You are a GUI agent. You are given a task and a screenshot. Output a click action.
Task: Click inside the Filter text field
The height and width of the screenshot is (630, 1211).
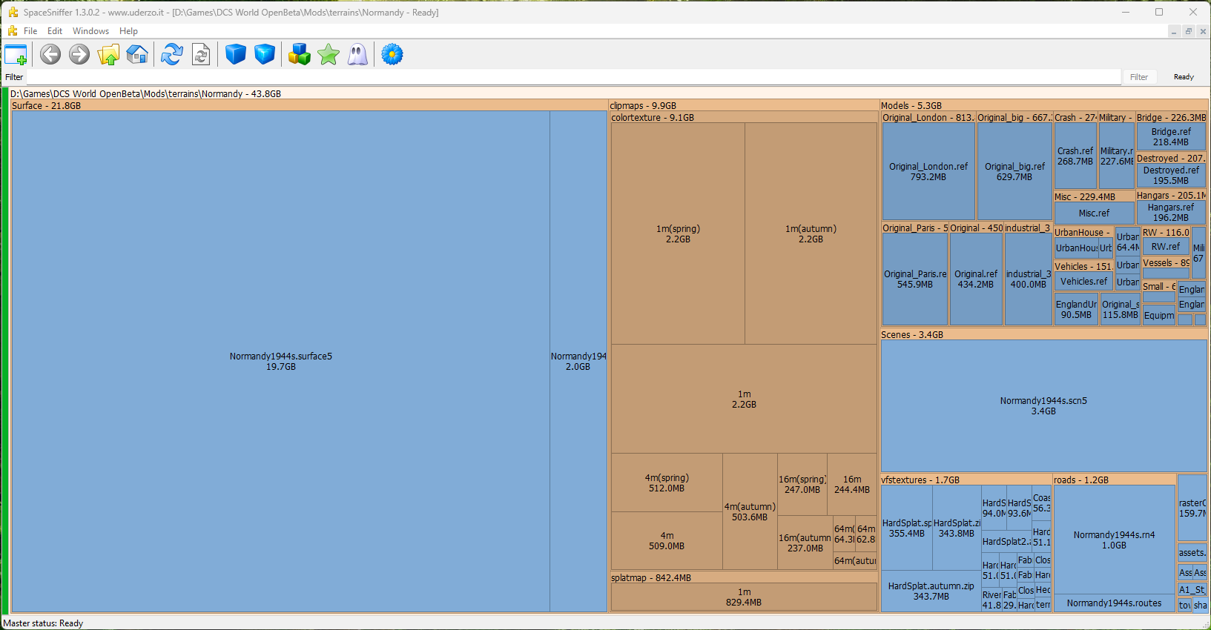[x=571, y=77]
